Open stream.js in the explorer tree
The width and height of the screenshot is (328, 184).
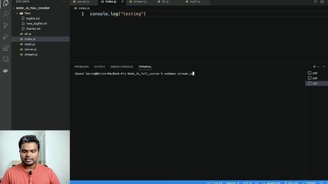41,55
